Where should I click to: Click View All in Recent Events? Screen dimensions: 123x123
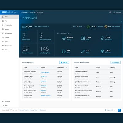click(x=64, y=62)
